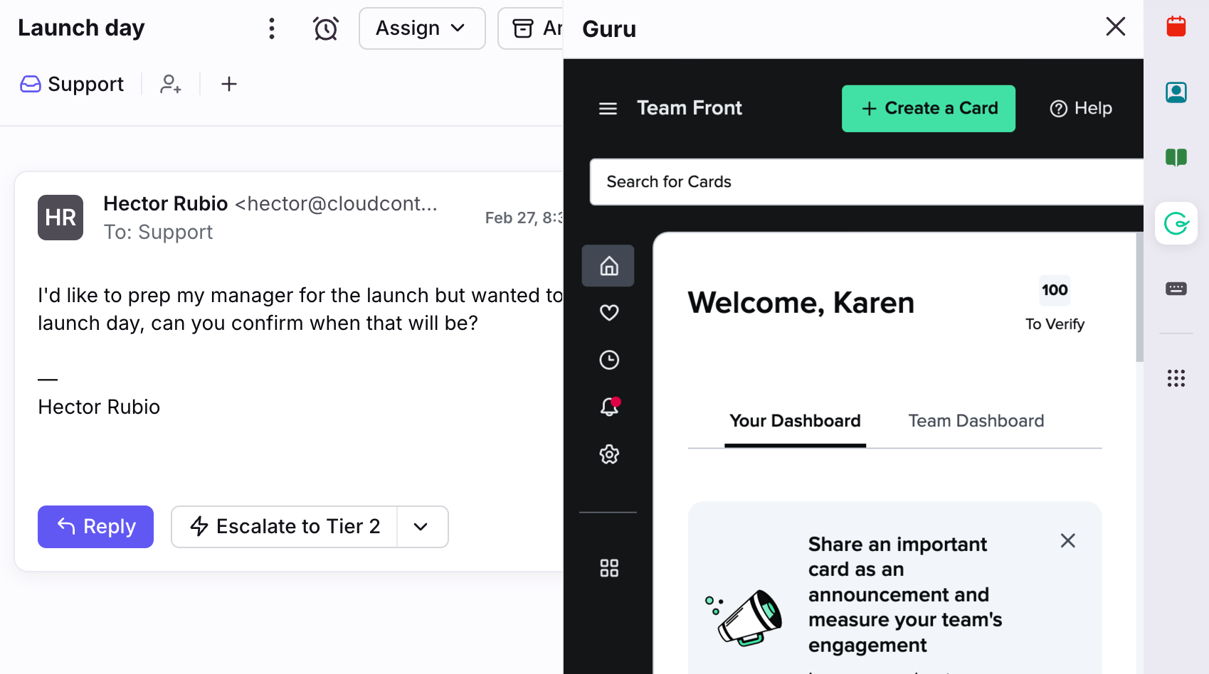The width and height of the screenshot is (1209, 674).
Task: Open the conversation three-dot more menu
Action: click(271, 28)
